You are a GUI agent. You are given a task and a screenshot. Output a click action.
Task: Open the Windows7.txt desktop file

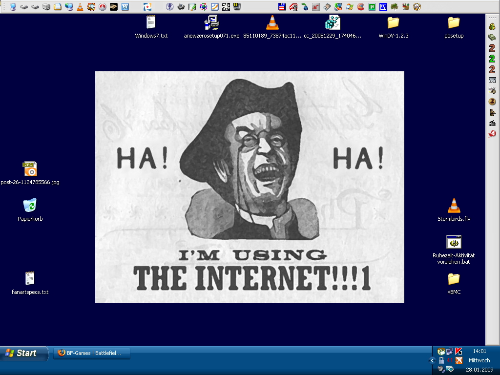click(x=151, y=27)
